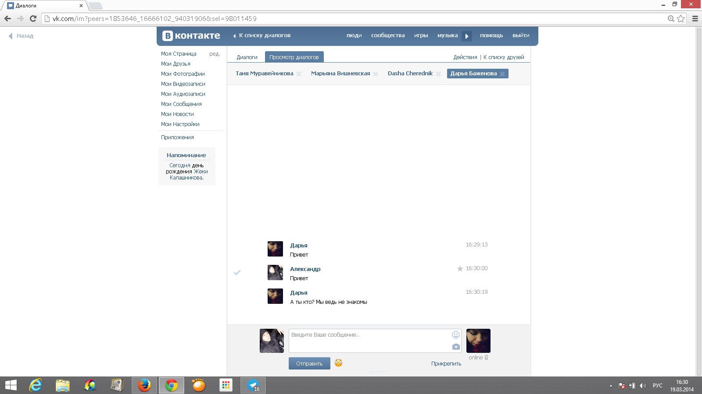Screen dimensions: 702x394
Task: Go to К списку друзей link
Action: [504, 57]
